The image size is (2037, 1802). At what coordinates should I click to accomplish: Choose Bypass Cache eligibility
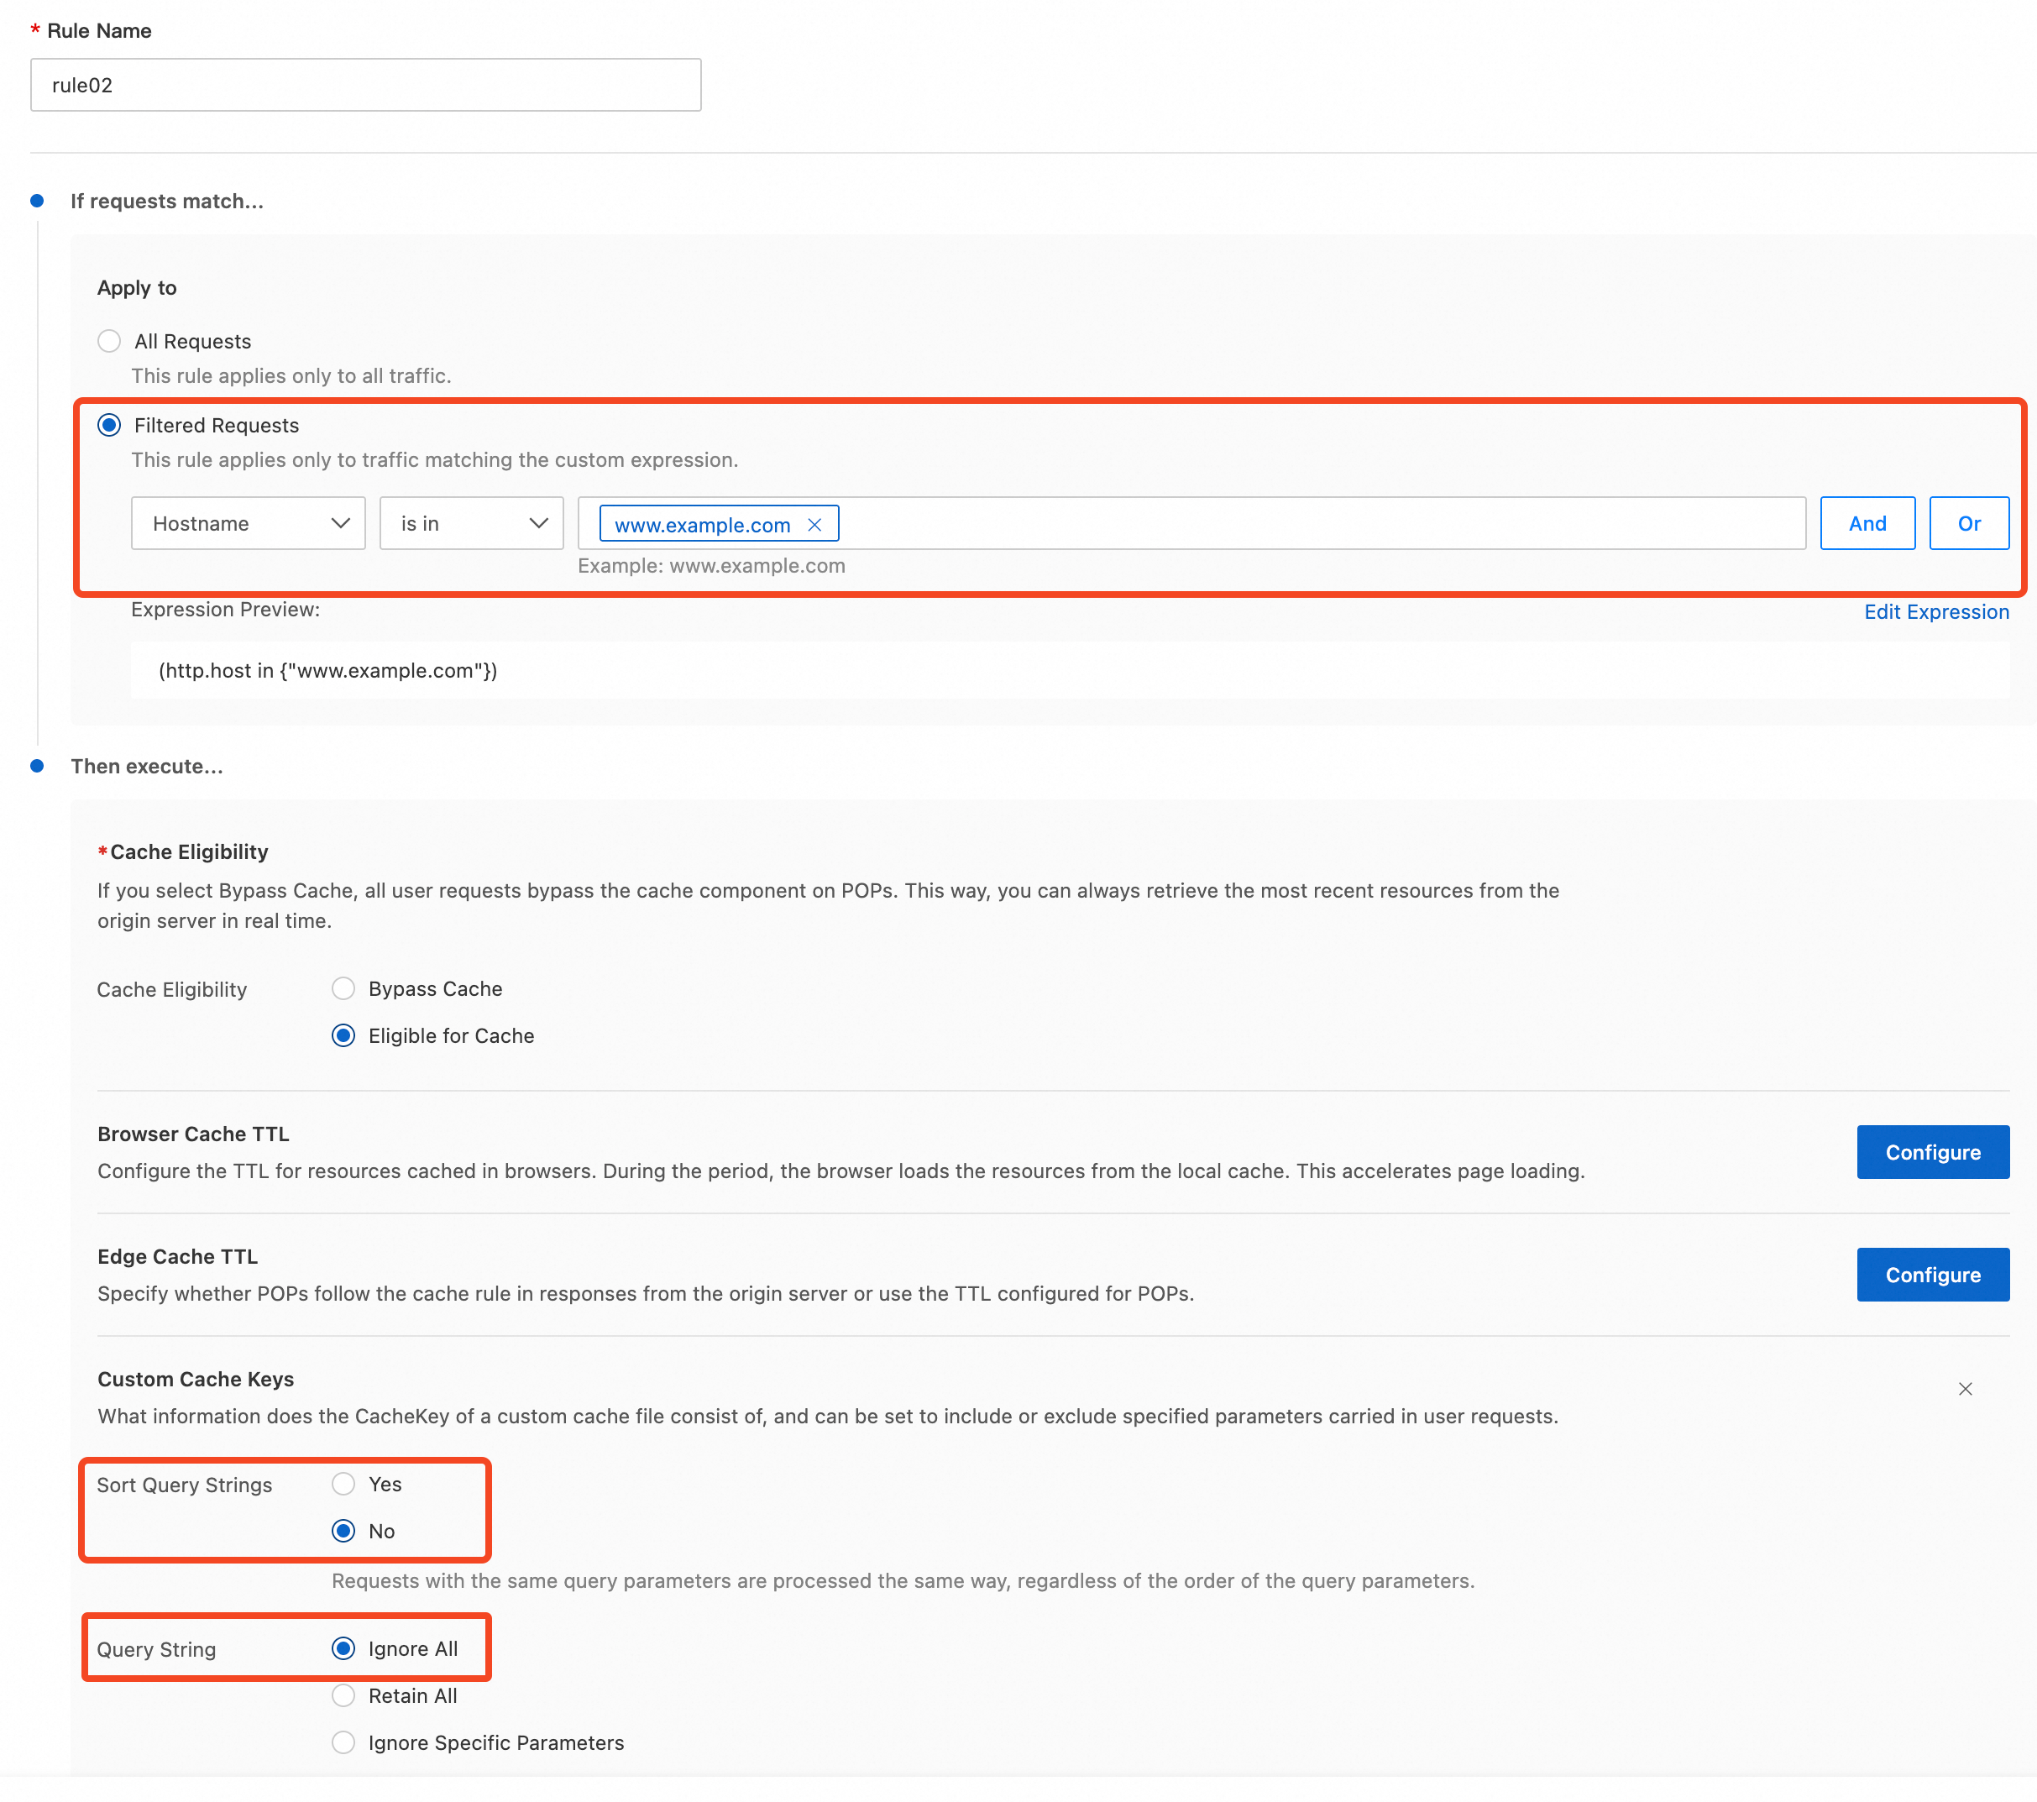coord(343,988)
